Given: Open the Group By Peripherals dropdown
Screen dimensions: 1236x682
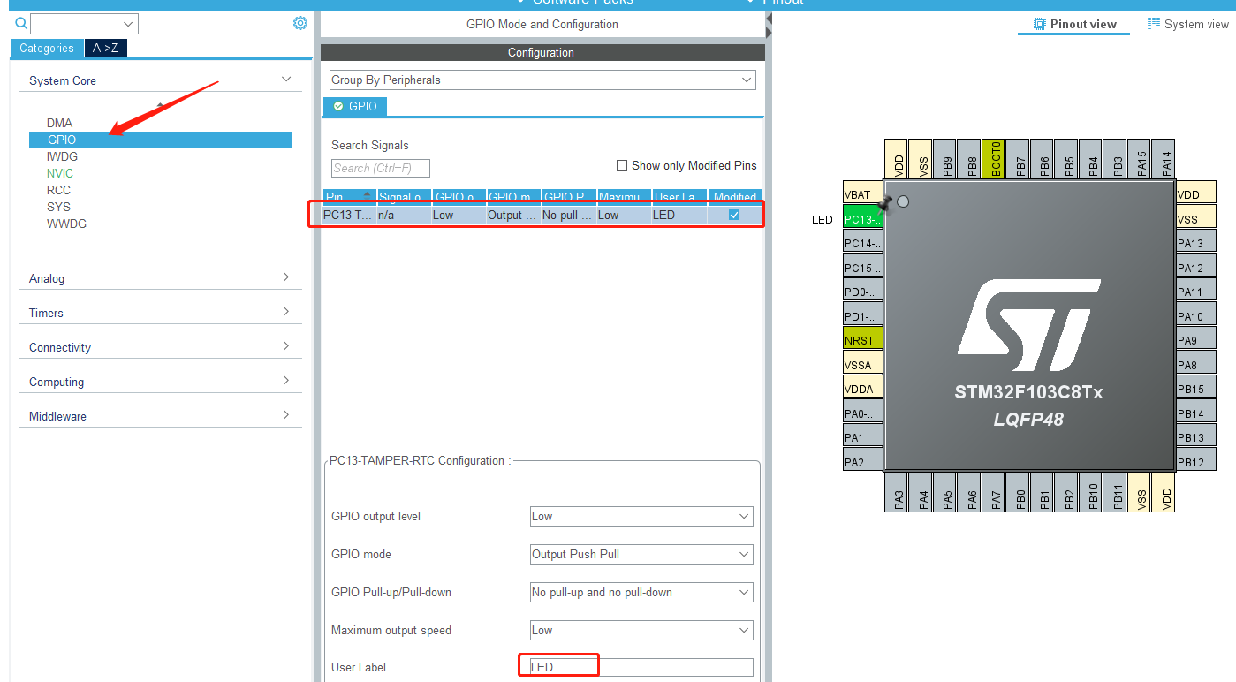Looking at the screenshot, I should click(542, 80).
